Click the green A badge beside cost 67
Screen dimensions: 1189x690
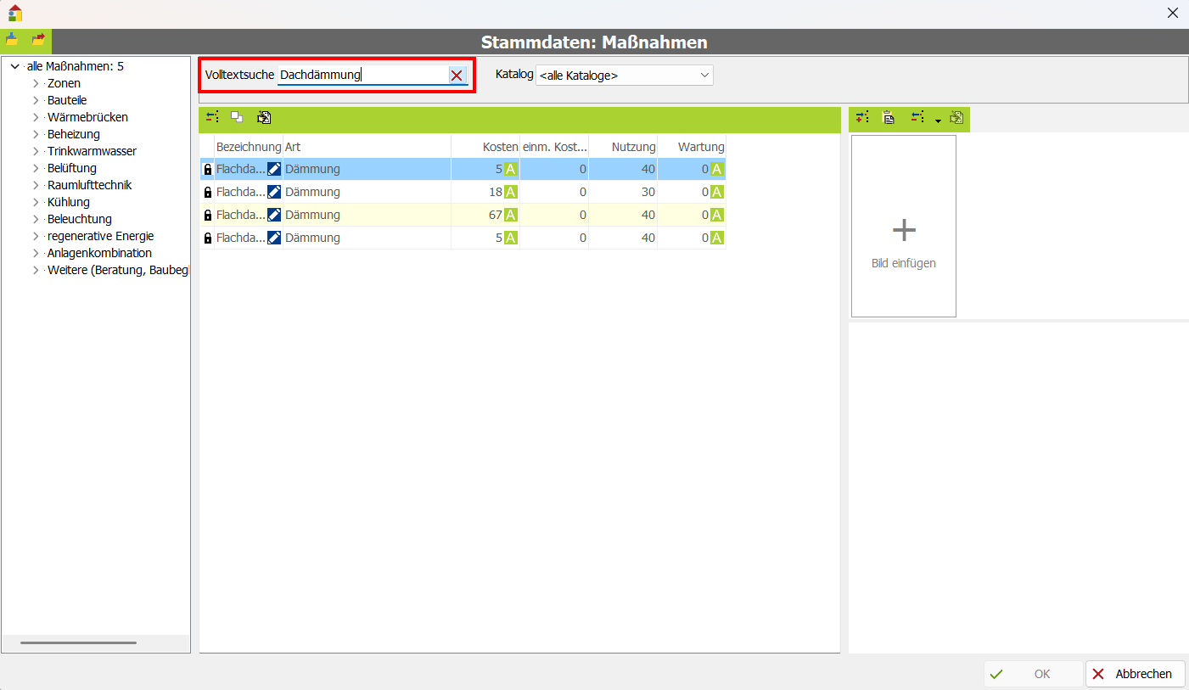[510, 215]
